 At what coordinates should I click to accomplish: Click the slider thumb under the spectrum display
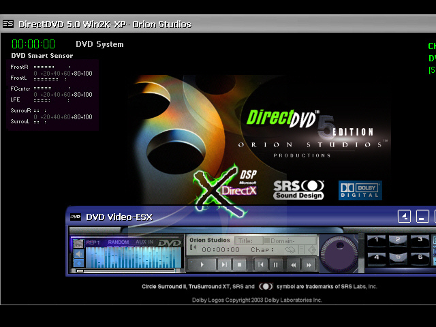tap(80, 270)
